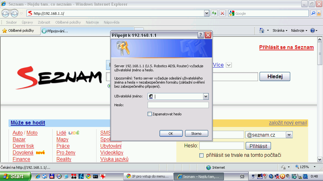323x181 pixels.
Task: Expand the address bar URL dropdown
Action: [x=207, y=13]
